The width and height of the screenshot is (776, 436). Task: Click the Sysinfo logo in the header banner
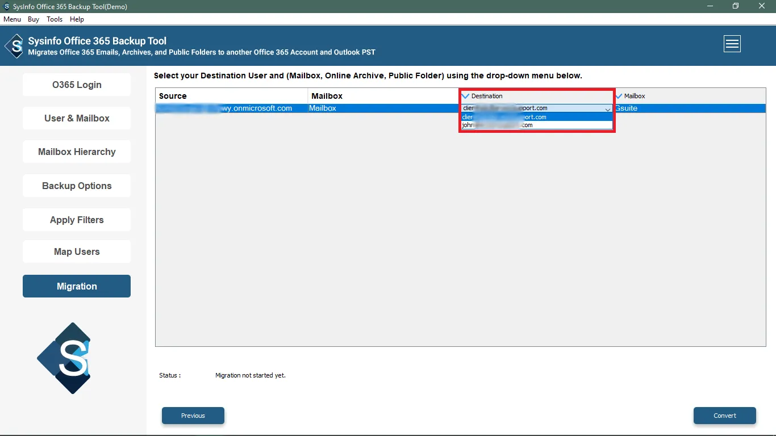(x=14, y=46)
